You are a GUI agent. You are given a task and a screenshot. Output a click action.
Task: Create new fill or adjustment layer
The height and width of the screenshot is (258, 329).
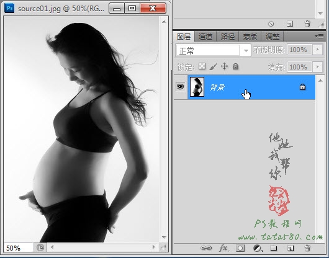tap(258, 248)
